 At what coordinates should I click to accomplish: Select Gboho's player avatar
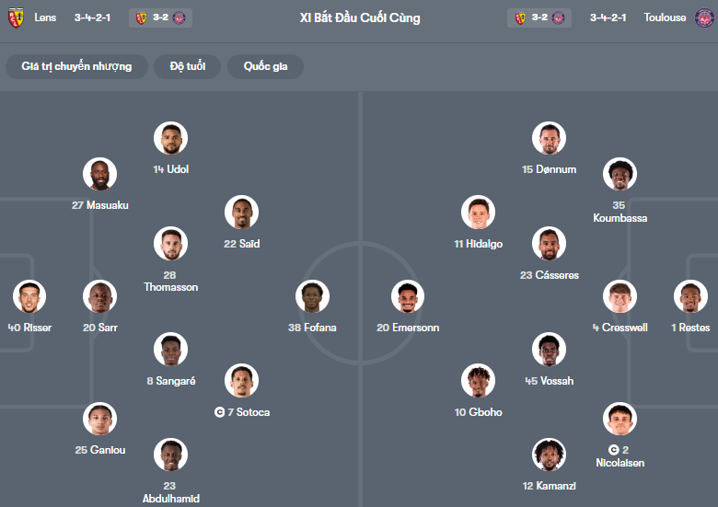(478, 381)
